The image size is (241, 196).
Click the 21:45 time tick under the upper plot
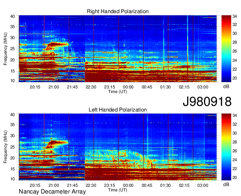coord(72,87)
